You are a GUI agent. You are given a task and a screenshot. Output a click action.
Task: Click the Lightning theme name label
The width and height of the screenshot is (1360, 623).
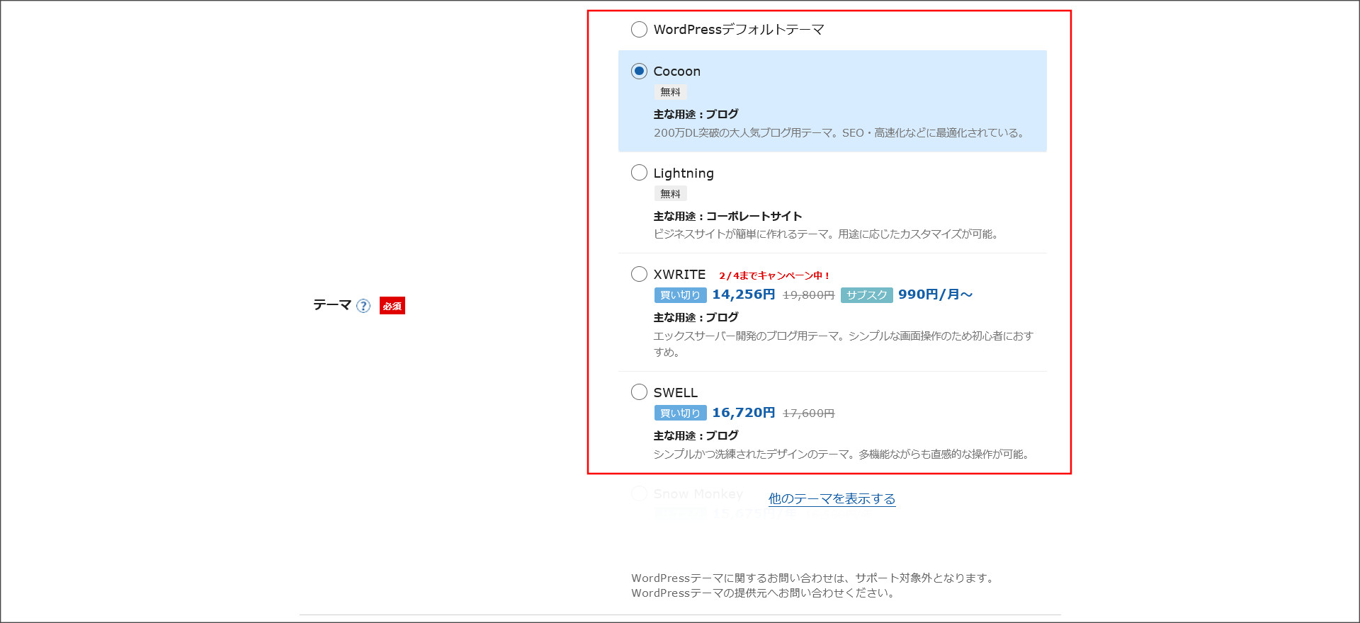pos(684,173)
